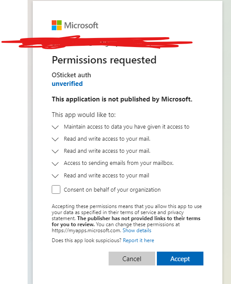Click the Permissions requested heading
Screen dimensions: 231x284
tap(104, 60)
